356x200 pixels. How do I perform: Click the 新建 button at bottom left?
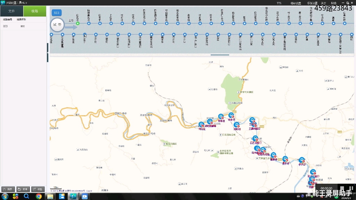pyautogui.click(x=8, y=189)
